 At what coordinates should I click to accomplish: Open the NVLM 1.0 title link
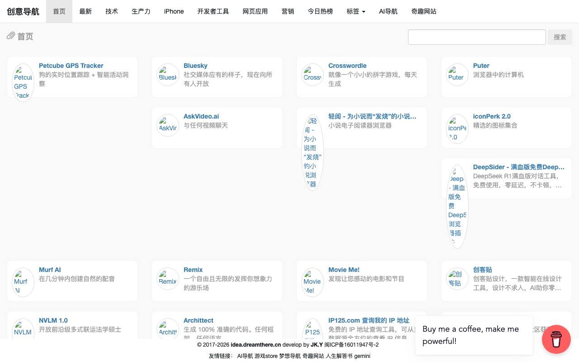53,320
